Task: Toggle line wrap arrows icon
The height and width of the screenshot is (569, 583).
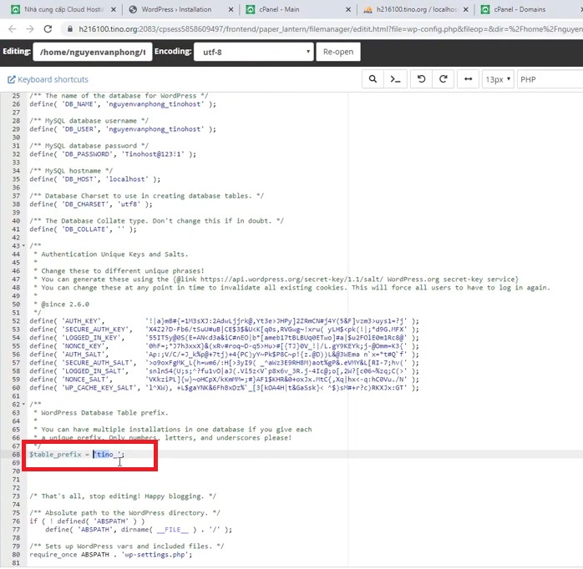Action: pyautogui.click(x=468, y=79)
